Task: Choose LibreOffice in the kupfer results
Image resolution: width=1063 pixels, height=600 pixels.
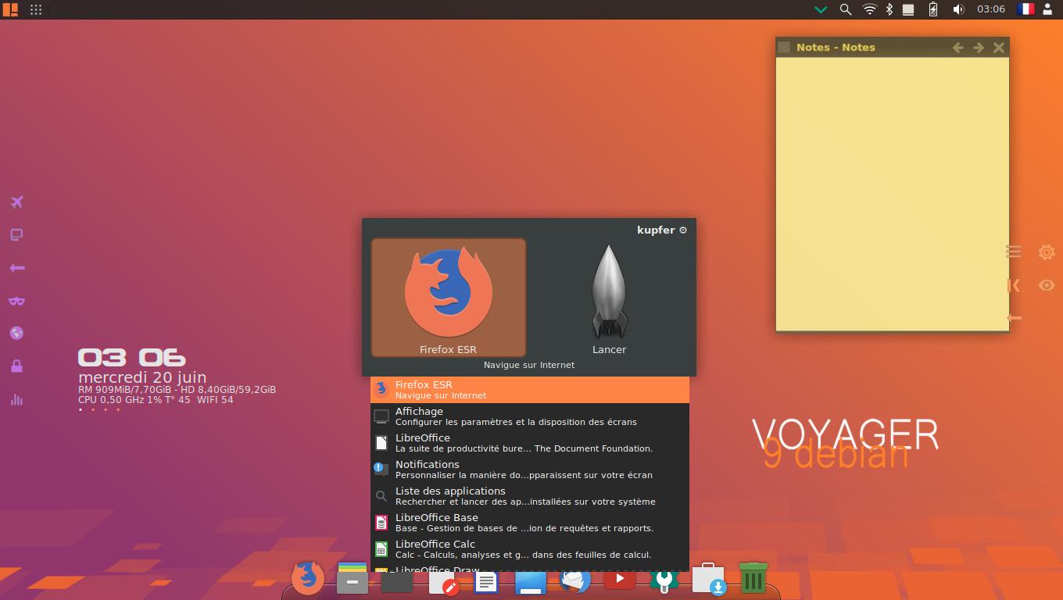Action: tap(530, 442)
